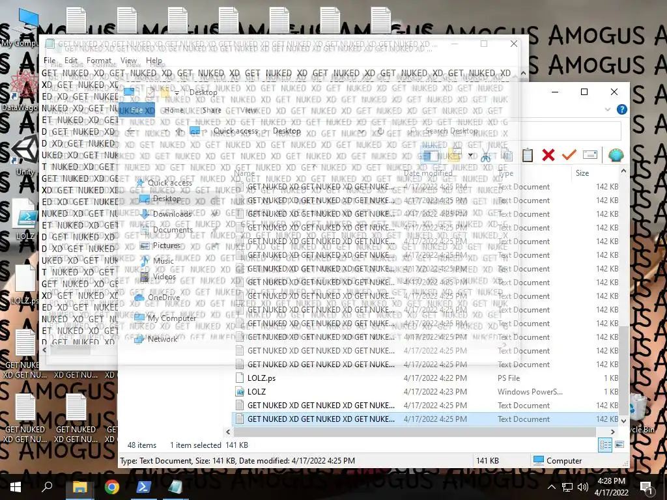Screen dimensions: 667x500
Task: Click the Up arrow in Explorer navigation bar
Action: click(x=179, y=131)
